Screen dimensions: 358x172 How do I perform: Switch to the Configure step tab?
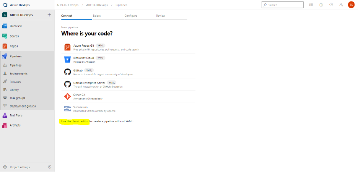click(x=140, y=16)
